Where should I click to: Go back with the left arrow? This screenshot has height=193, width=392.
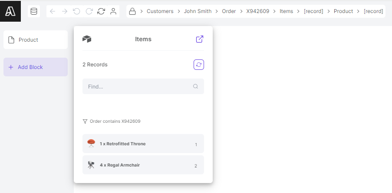(53, 11)
